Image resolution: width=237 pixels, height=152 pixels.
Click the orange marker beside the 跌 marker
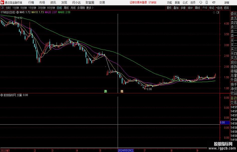click(x=122, y=91)
